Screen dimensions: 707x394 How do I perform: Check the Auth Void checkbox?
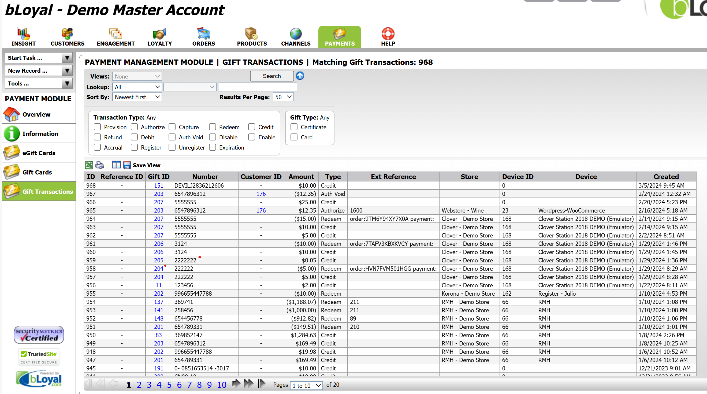tap(172, 137)
